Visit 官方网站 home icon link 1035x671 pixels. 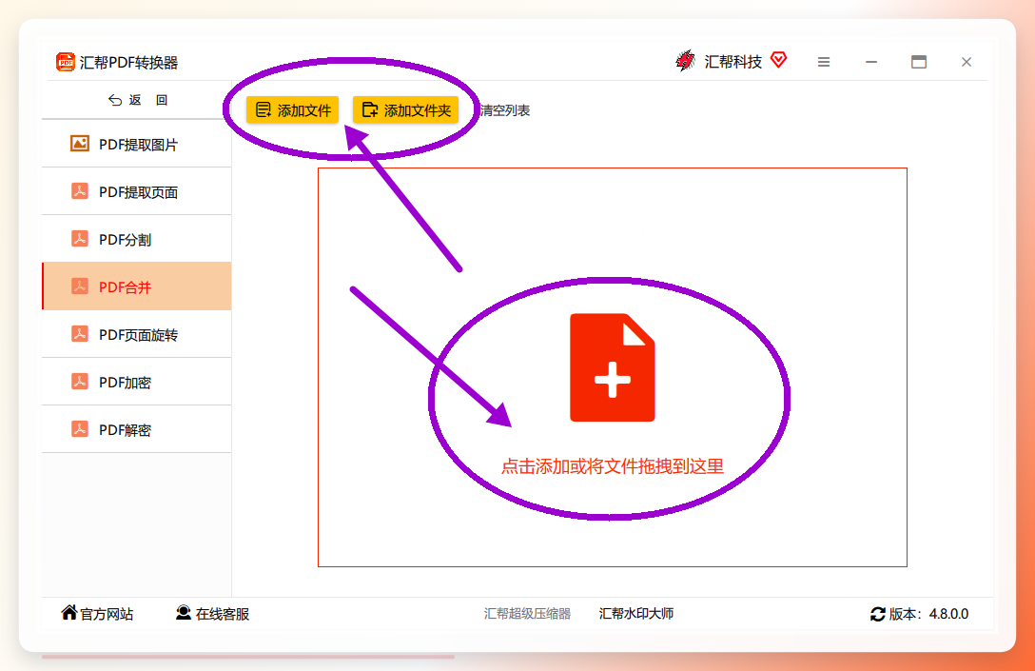coord(68,612)
